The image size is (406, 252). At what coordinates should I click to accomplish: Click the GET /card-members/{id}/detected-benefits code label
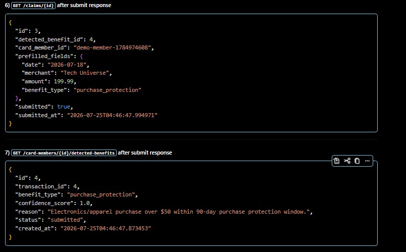[64, 153]
